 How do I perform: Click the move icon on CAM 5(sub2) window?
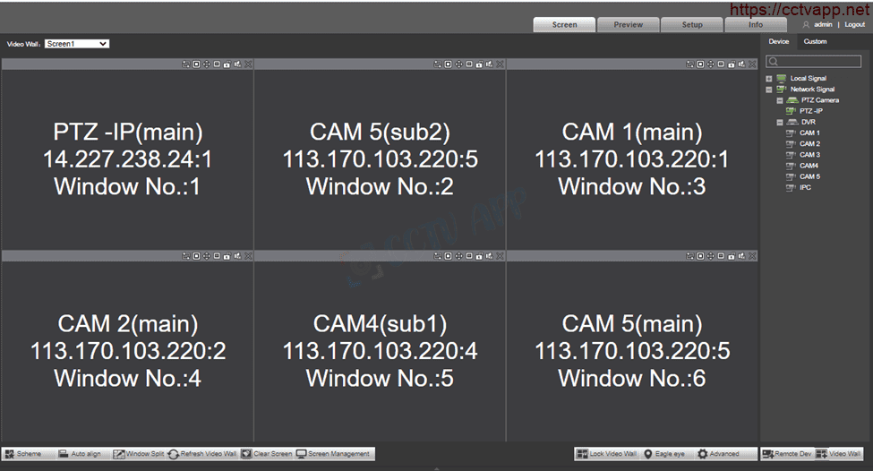point(458,64)
